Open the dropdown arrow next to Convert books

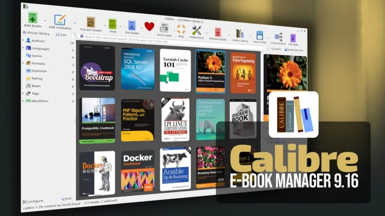105,25
